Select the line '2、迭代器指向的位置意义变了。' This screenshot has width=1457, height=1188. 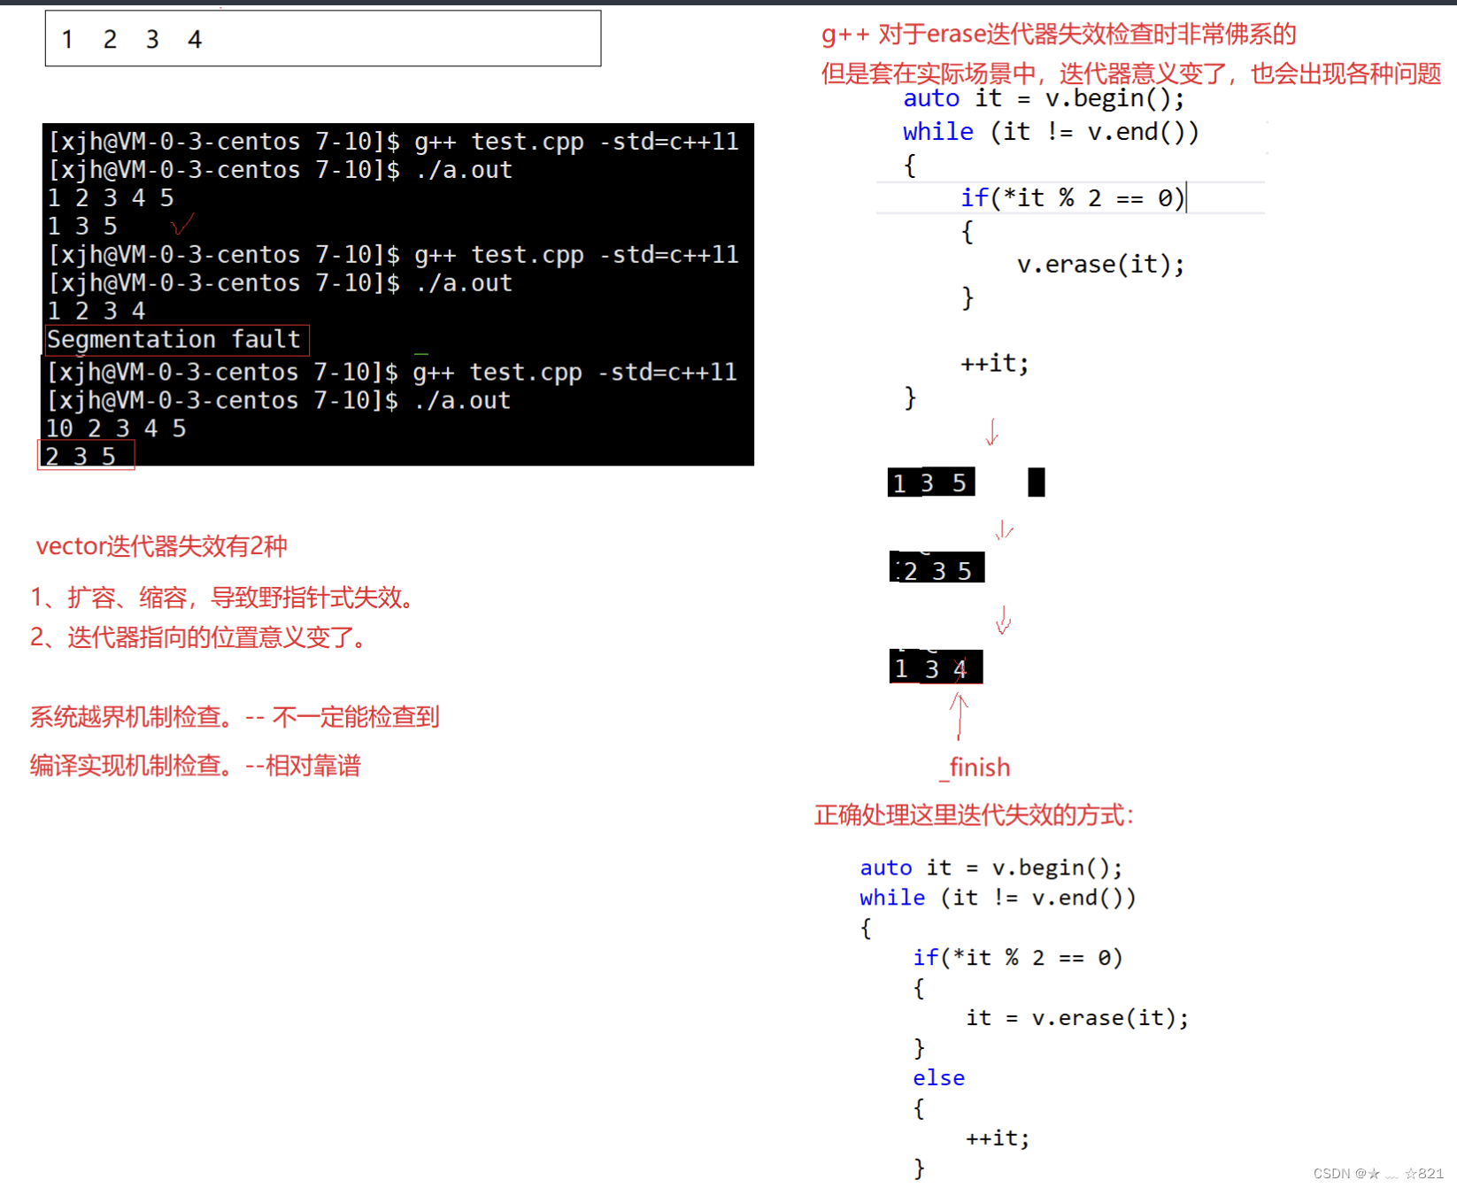pos(199,637)
